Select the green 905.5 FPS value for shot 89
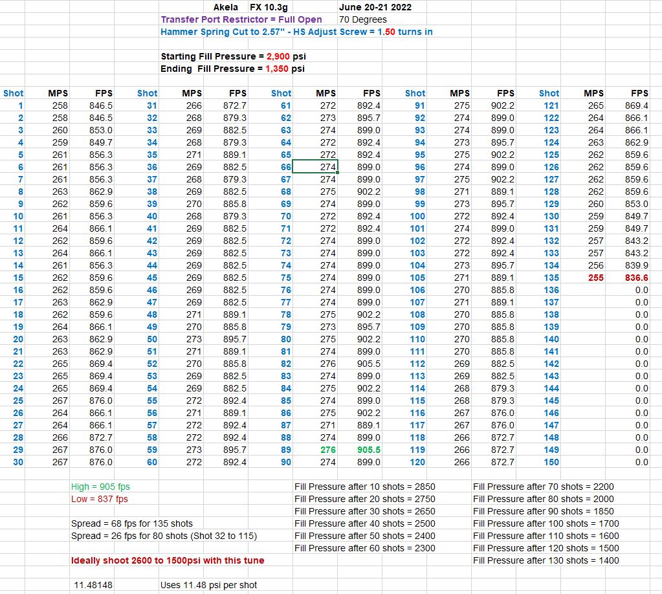The height and width of the screenshot is (594, 662). 369,450
